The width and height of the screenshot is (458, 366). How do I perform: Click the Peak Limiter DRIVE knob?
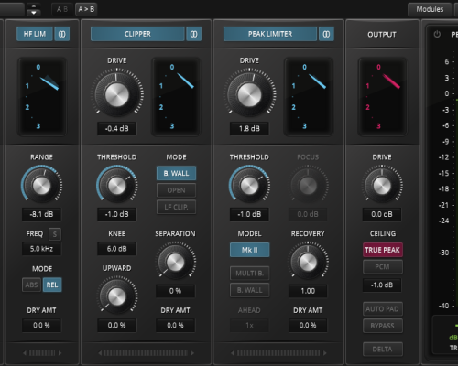(249, 94)
